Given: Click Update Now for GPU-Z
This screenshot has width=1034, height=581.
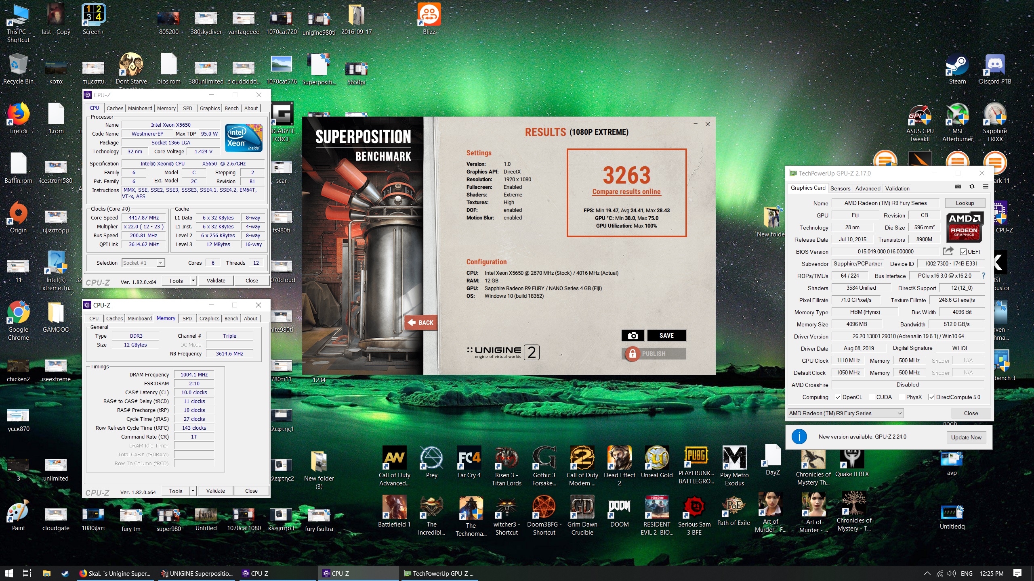Looking at the screenshot, I should pos(966,437).
